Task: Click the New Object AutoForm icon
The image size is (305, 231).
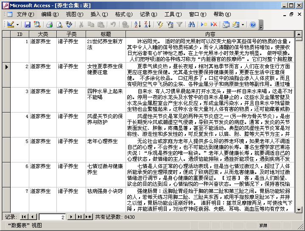Action: (x=236, y=25)
